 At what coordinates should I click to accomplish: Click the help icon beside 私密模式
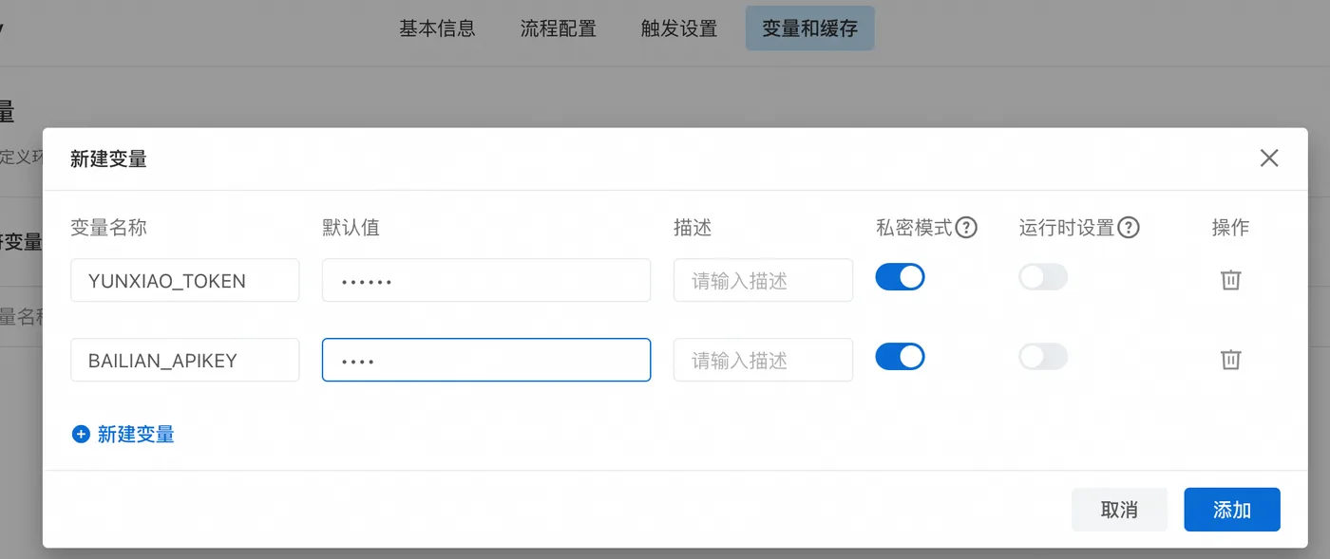(x=966, y=228)
